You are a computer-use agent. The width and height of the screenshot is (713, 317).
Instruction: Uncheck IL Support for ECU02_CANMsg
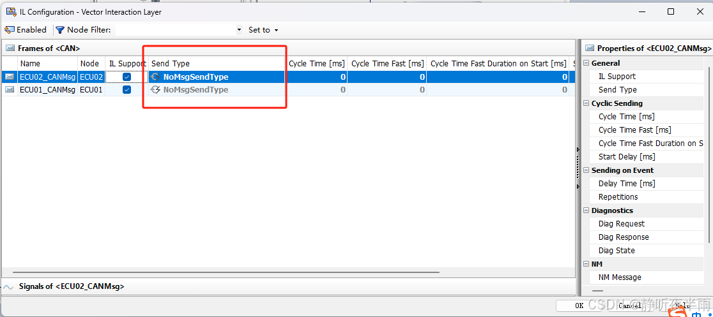tap(127, 77)
